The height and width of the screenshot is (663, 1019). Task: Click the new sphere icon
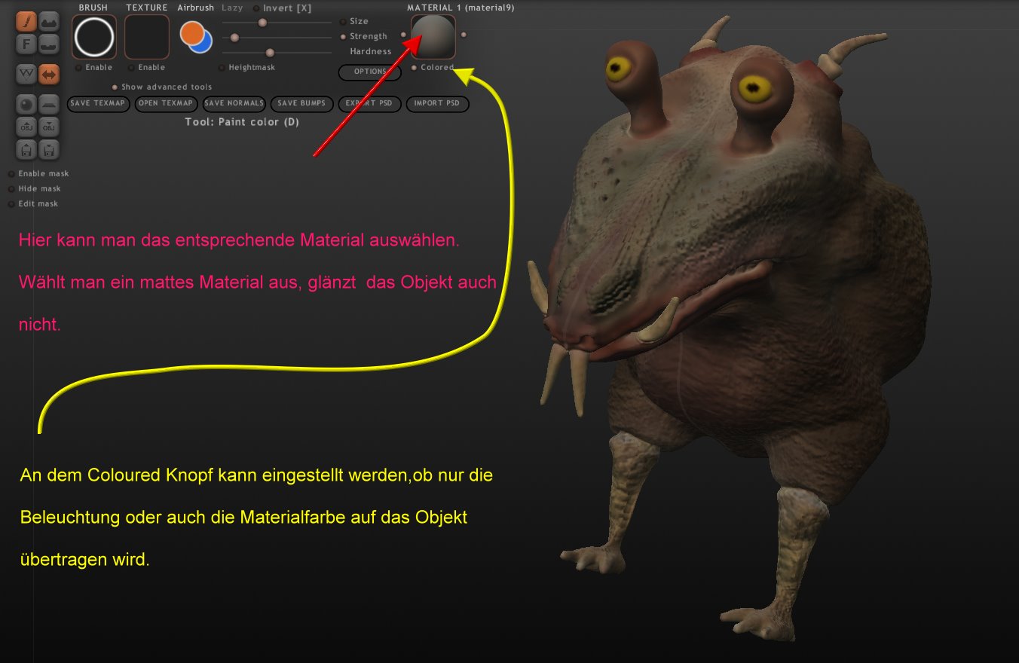point(26,104)
